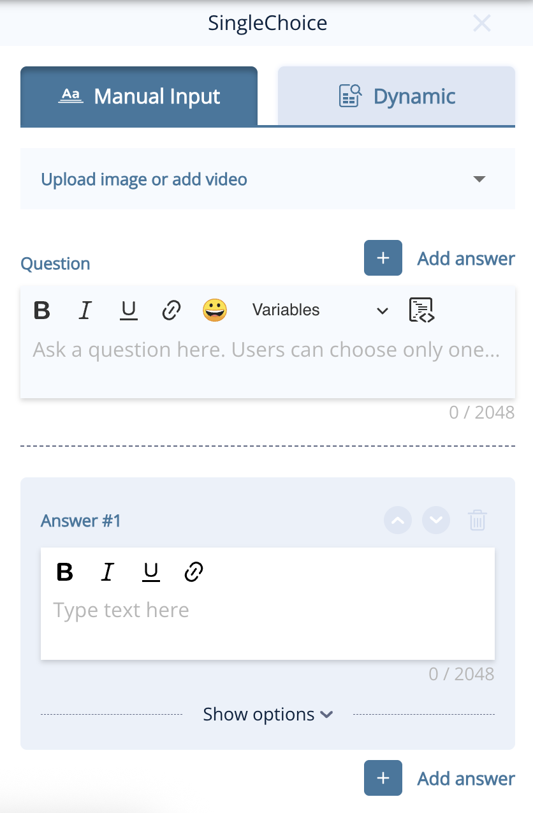Switch to the Dynamic tab
Screen dimensions: 533x813
coord(397,96)
